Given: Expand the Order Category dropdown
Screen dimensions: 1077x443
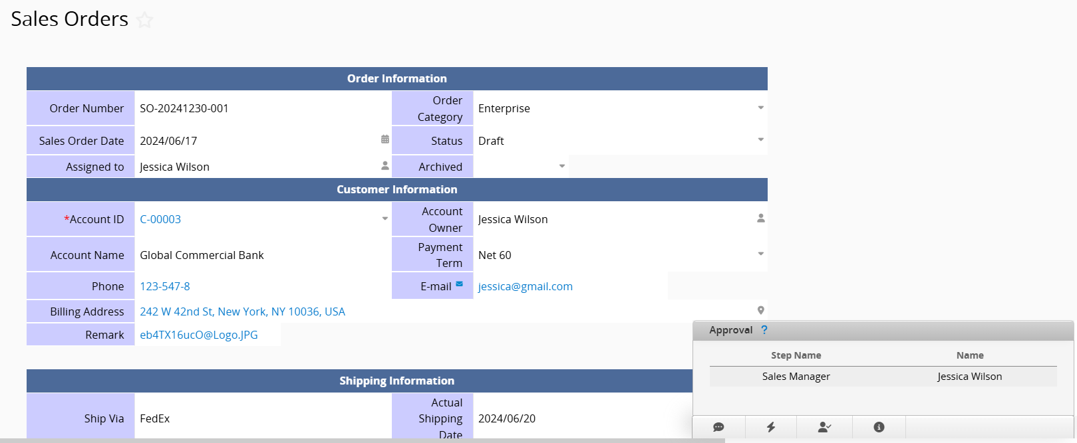Looking at the screenshot, I should click(x=760, y=108).
